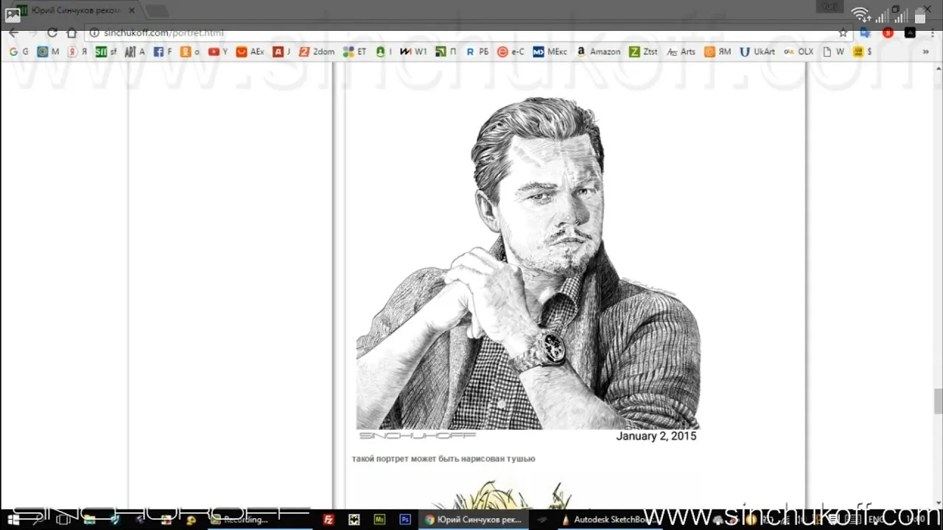Click the portrait drawing of the man

(527, 263)
